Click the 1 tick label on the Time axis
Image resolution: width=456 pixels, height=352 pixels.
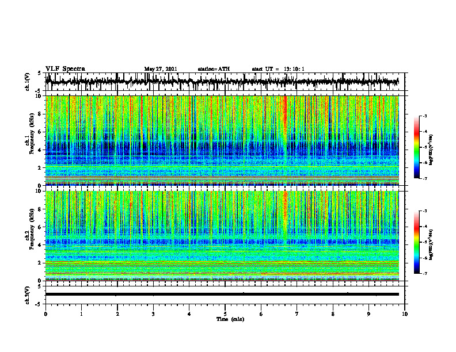click(81, 314)
